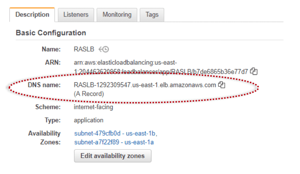Click the RASLB-1292309547 DNS name text
This screenshot has width=300, height=174.
(x=145, y=85)
